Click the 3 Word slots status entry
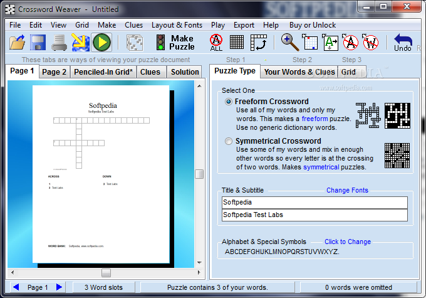This screenshot has width=426, height=298. [x=103, y=287]
